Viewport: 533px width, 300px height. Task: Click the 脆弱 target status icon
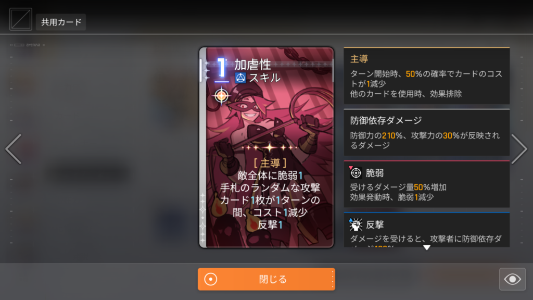(356, 173)
